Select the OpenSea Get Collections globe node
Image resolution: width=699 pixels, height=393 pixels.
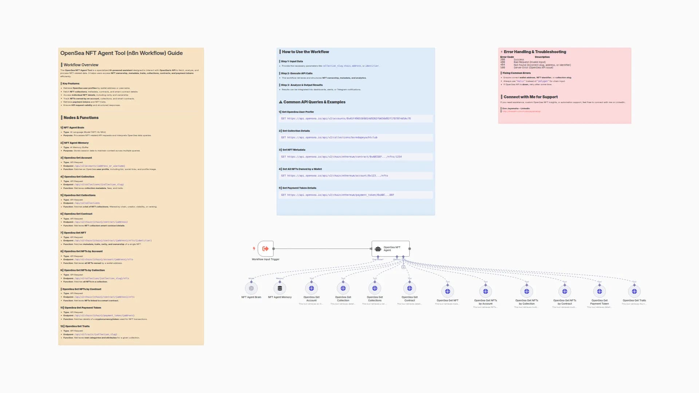(375, 288)
